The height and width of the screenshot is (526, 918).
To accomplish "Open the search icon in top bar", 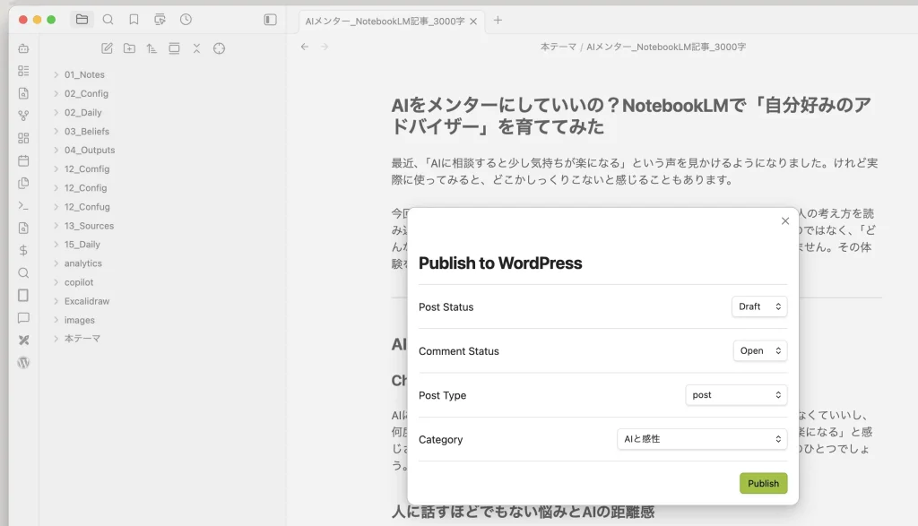I will click(108, 20).
